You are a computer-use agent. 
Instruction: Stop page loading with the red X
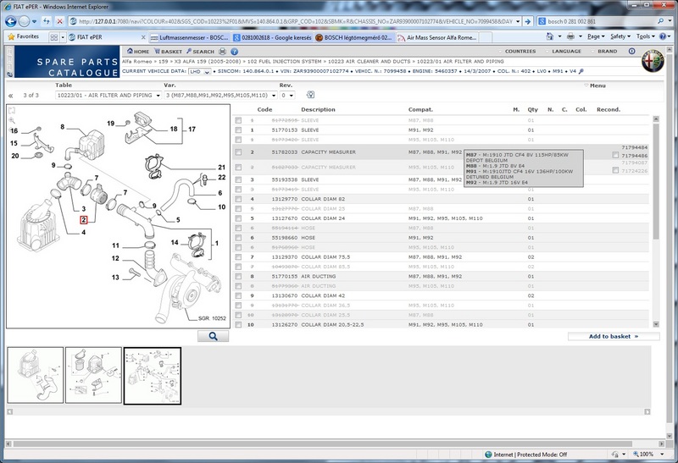pos(60,21)
